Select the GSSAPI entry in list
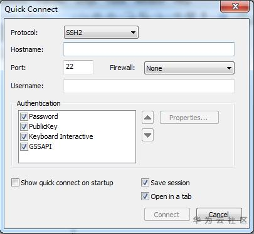Viewport: 254px width, 234px height. tap(40, 146)
